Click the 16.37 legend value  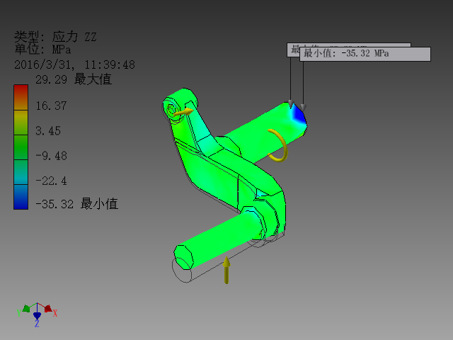tap(51, 106)
